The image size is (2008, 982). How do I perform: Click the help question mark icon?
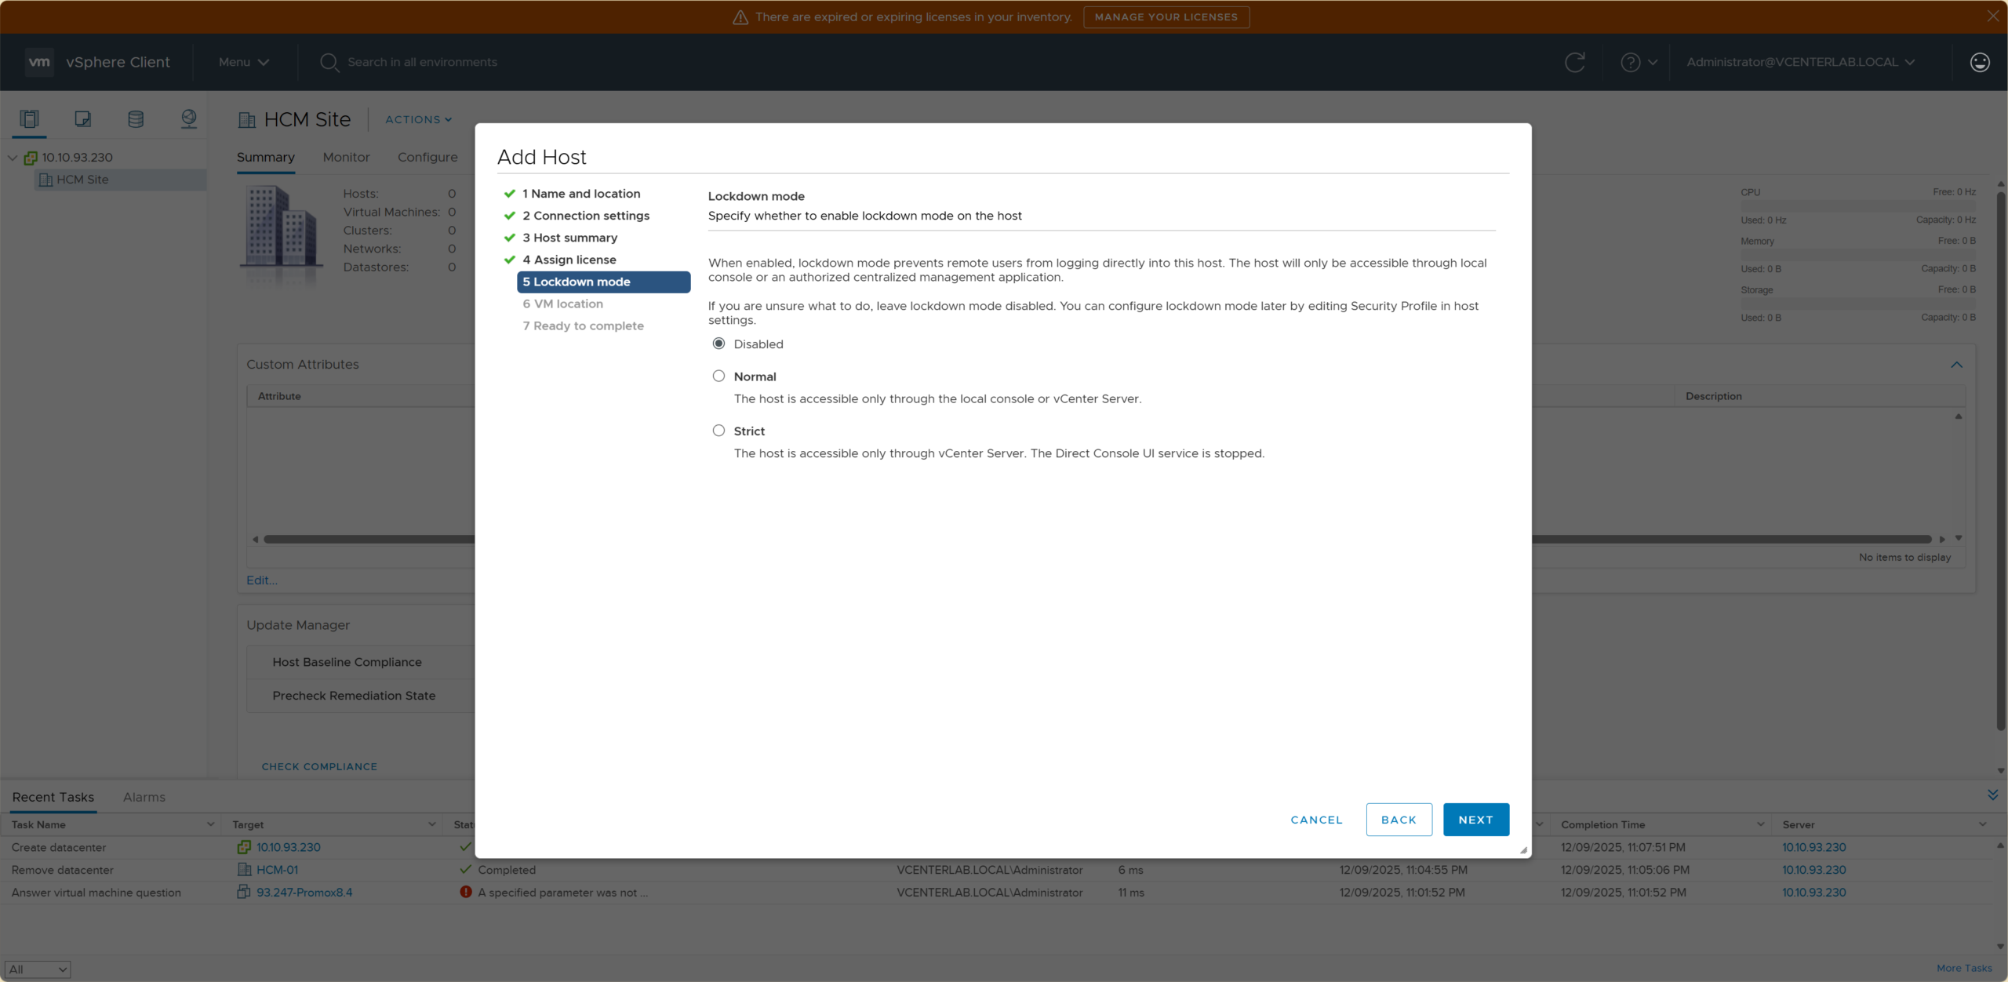click(x=1630, y=62)
